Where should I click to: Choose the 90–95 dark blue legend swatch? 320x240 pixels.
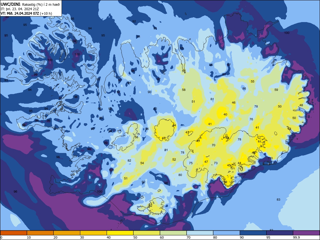[x=253, y=233]
